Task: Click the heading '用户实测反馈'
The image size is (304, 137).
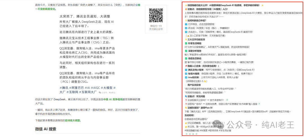Action: pos(194,85)
